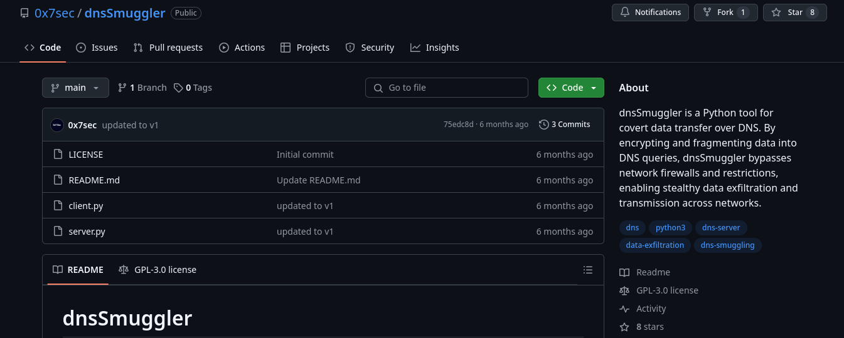Expand the main branch dropdown
This screenshot has width=844, height=338.
click(x=75, y=88)
